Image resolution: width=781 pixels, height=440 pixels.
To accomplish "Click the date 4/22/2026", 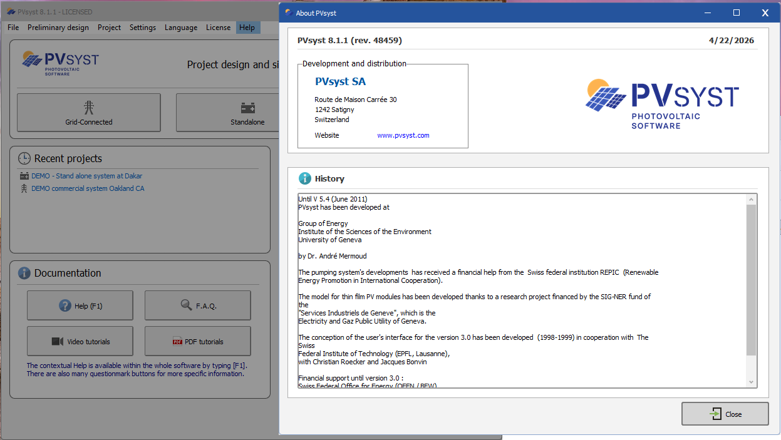I will coord(732,41).
